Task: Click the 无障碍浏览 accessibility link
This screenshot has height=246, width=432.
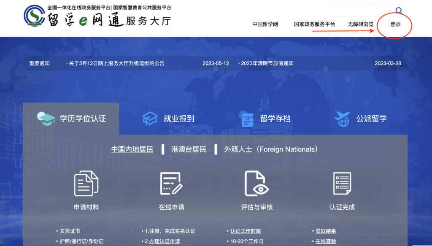Action: tap(360, 24)
